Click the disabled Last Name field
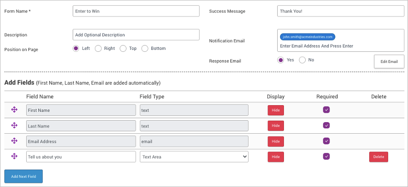 point(81,126)
